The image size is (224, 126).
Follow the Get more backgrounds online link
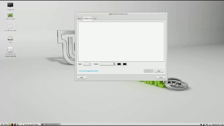click(89, 71)
